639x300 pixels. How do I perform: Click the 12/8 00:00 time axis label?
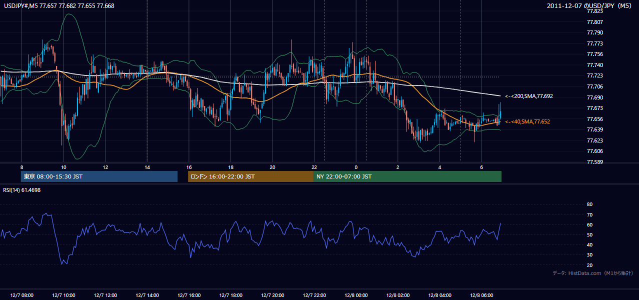coord(356,295)
